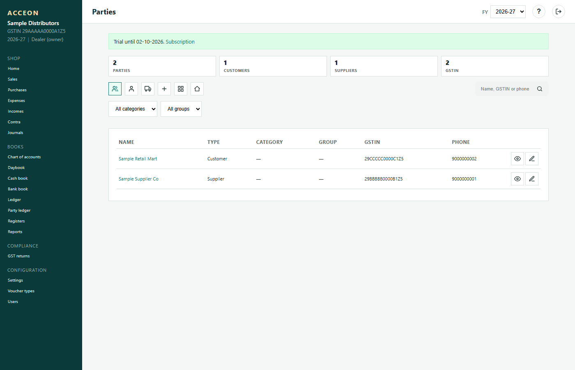
Task: Open Journals page
Action: tap(16, 133)
